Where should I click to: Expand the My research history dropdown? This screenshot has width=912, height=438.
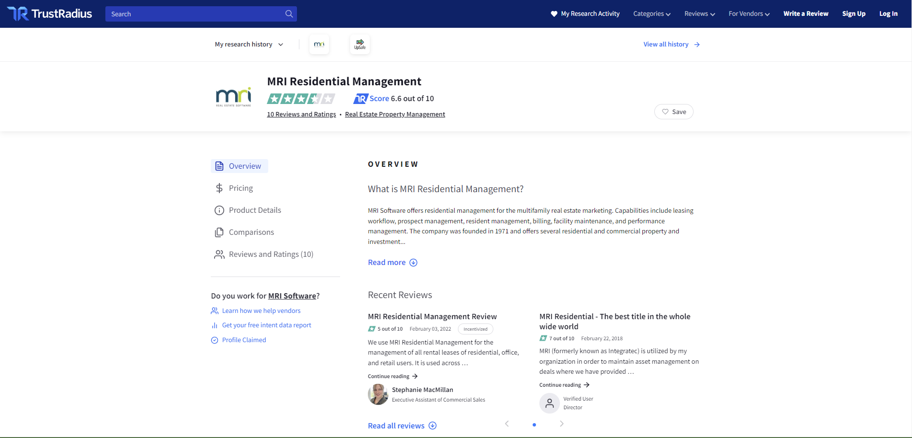point(249,45)
